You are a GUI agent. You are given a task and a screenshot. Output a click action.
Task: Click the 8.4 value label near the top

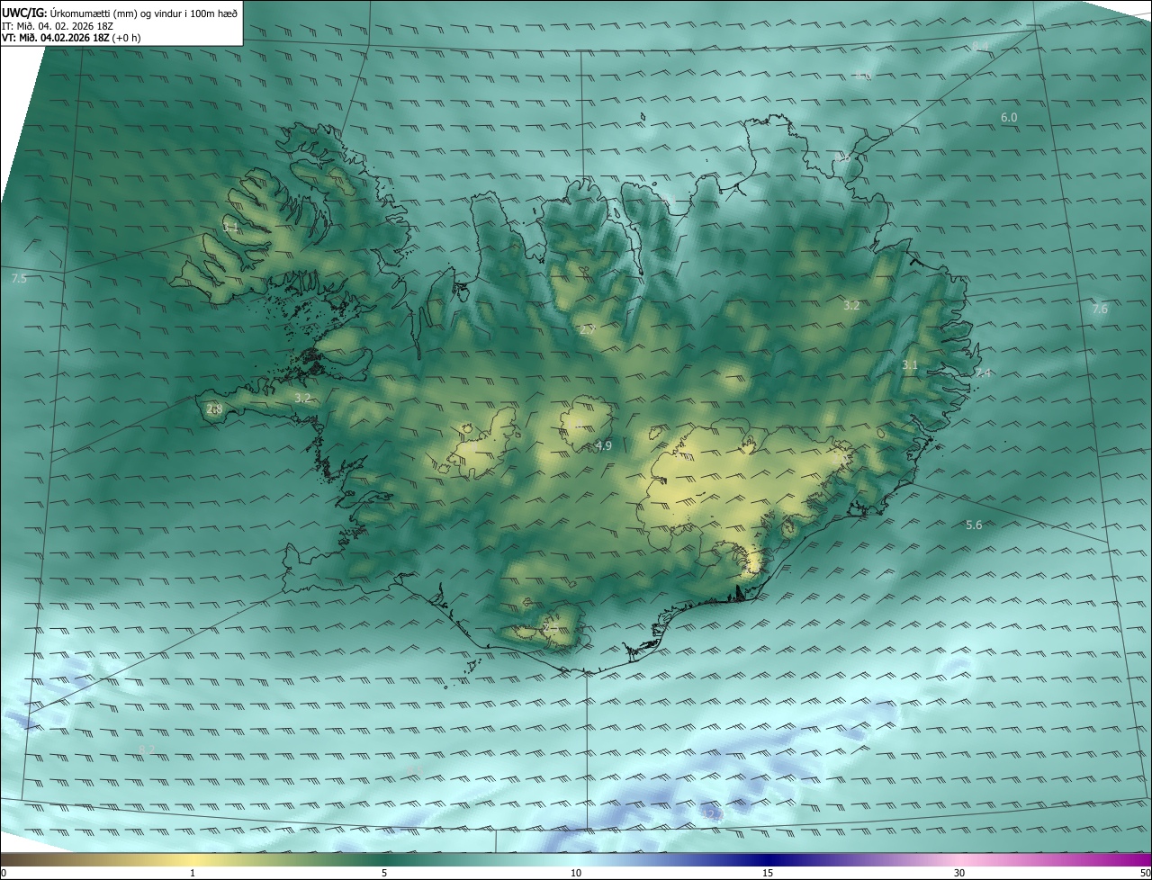(979, 46)
